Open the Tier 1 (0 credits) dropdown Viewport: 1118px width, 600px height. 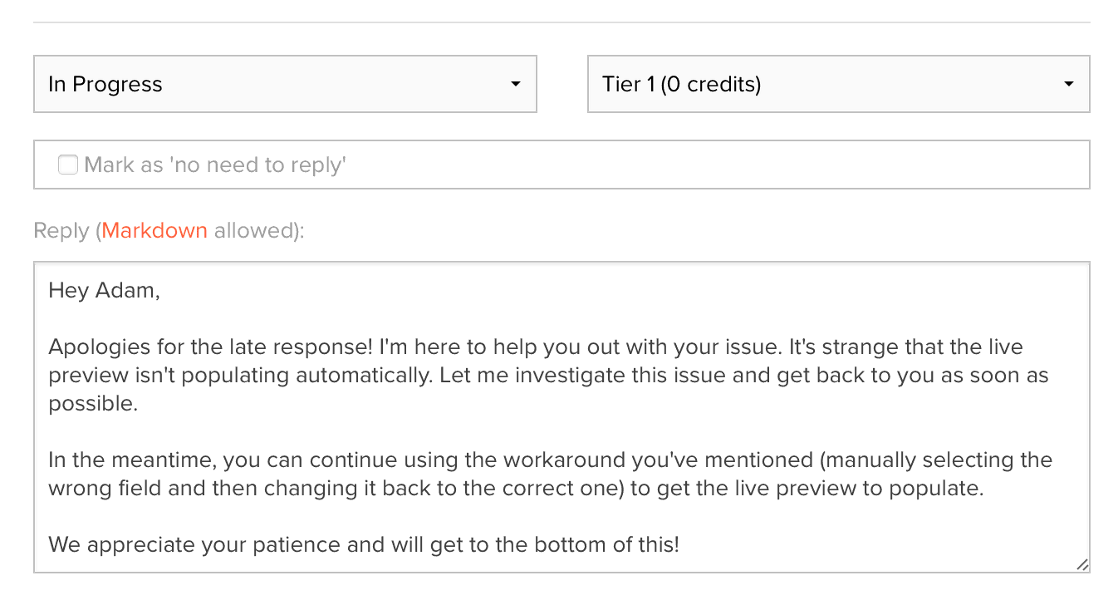[x=837, y=84]
